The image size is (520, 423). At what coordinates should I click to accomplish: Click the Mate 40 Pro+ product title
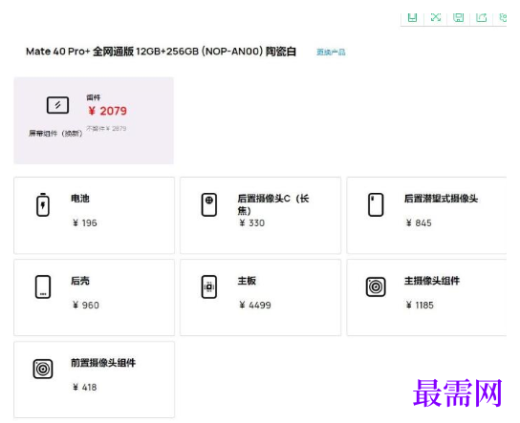tap(161, 52)
